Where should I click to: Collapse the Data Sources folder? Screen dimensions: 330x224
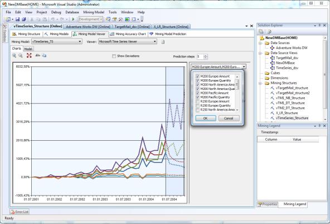(260, 43)
